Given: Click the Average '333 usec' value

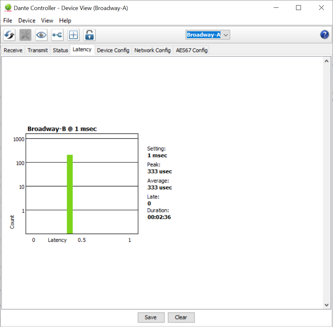Looking at the screenshot, I should 159,188.
